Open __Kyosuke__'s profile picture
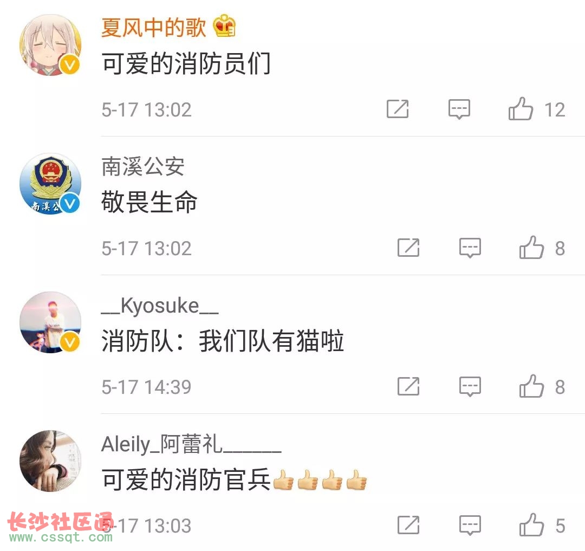Image resolution: width=585 pixels, height=551 pixels. (50, 322)
